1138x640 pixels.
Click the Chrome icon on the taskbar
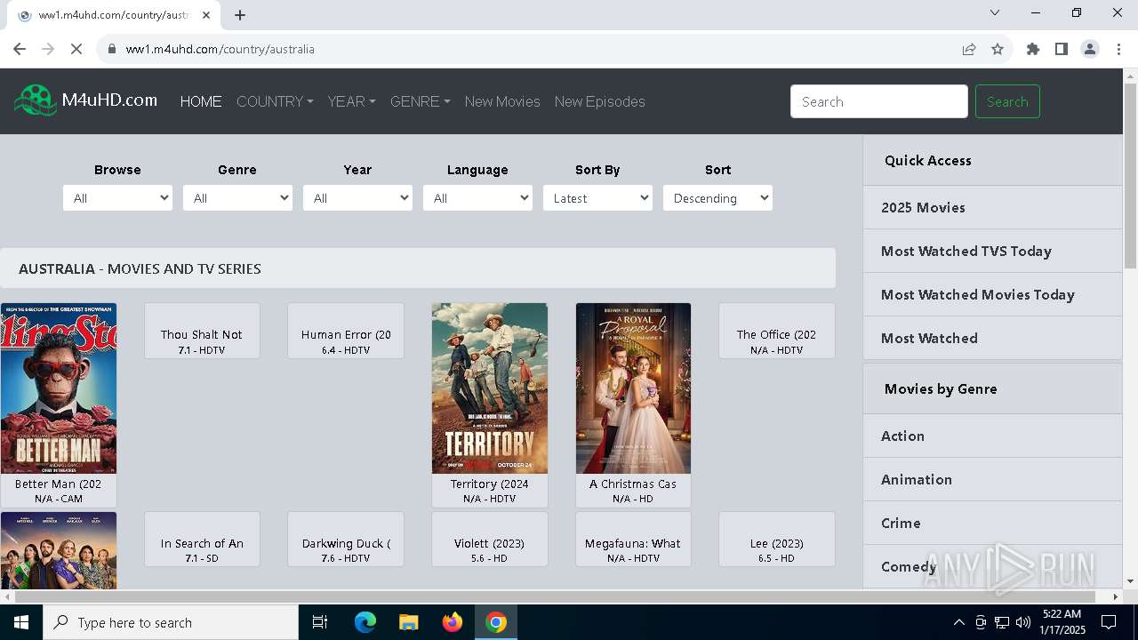(496, 622)
